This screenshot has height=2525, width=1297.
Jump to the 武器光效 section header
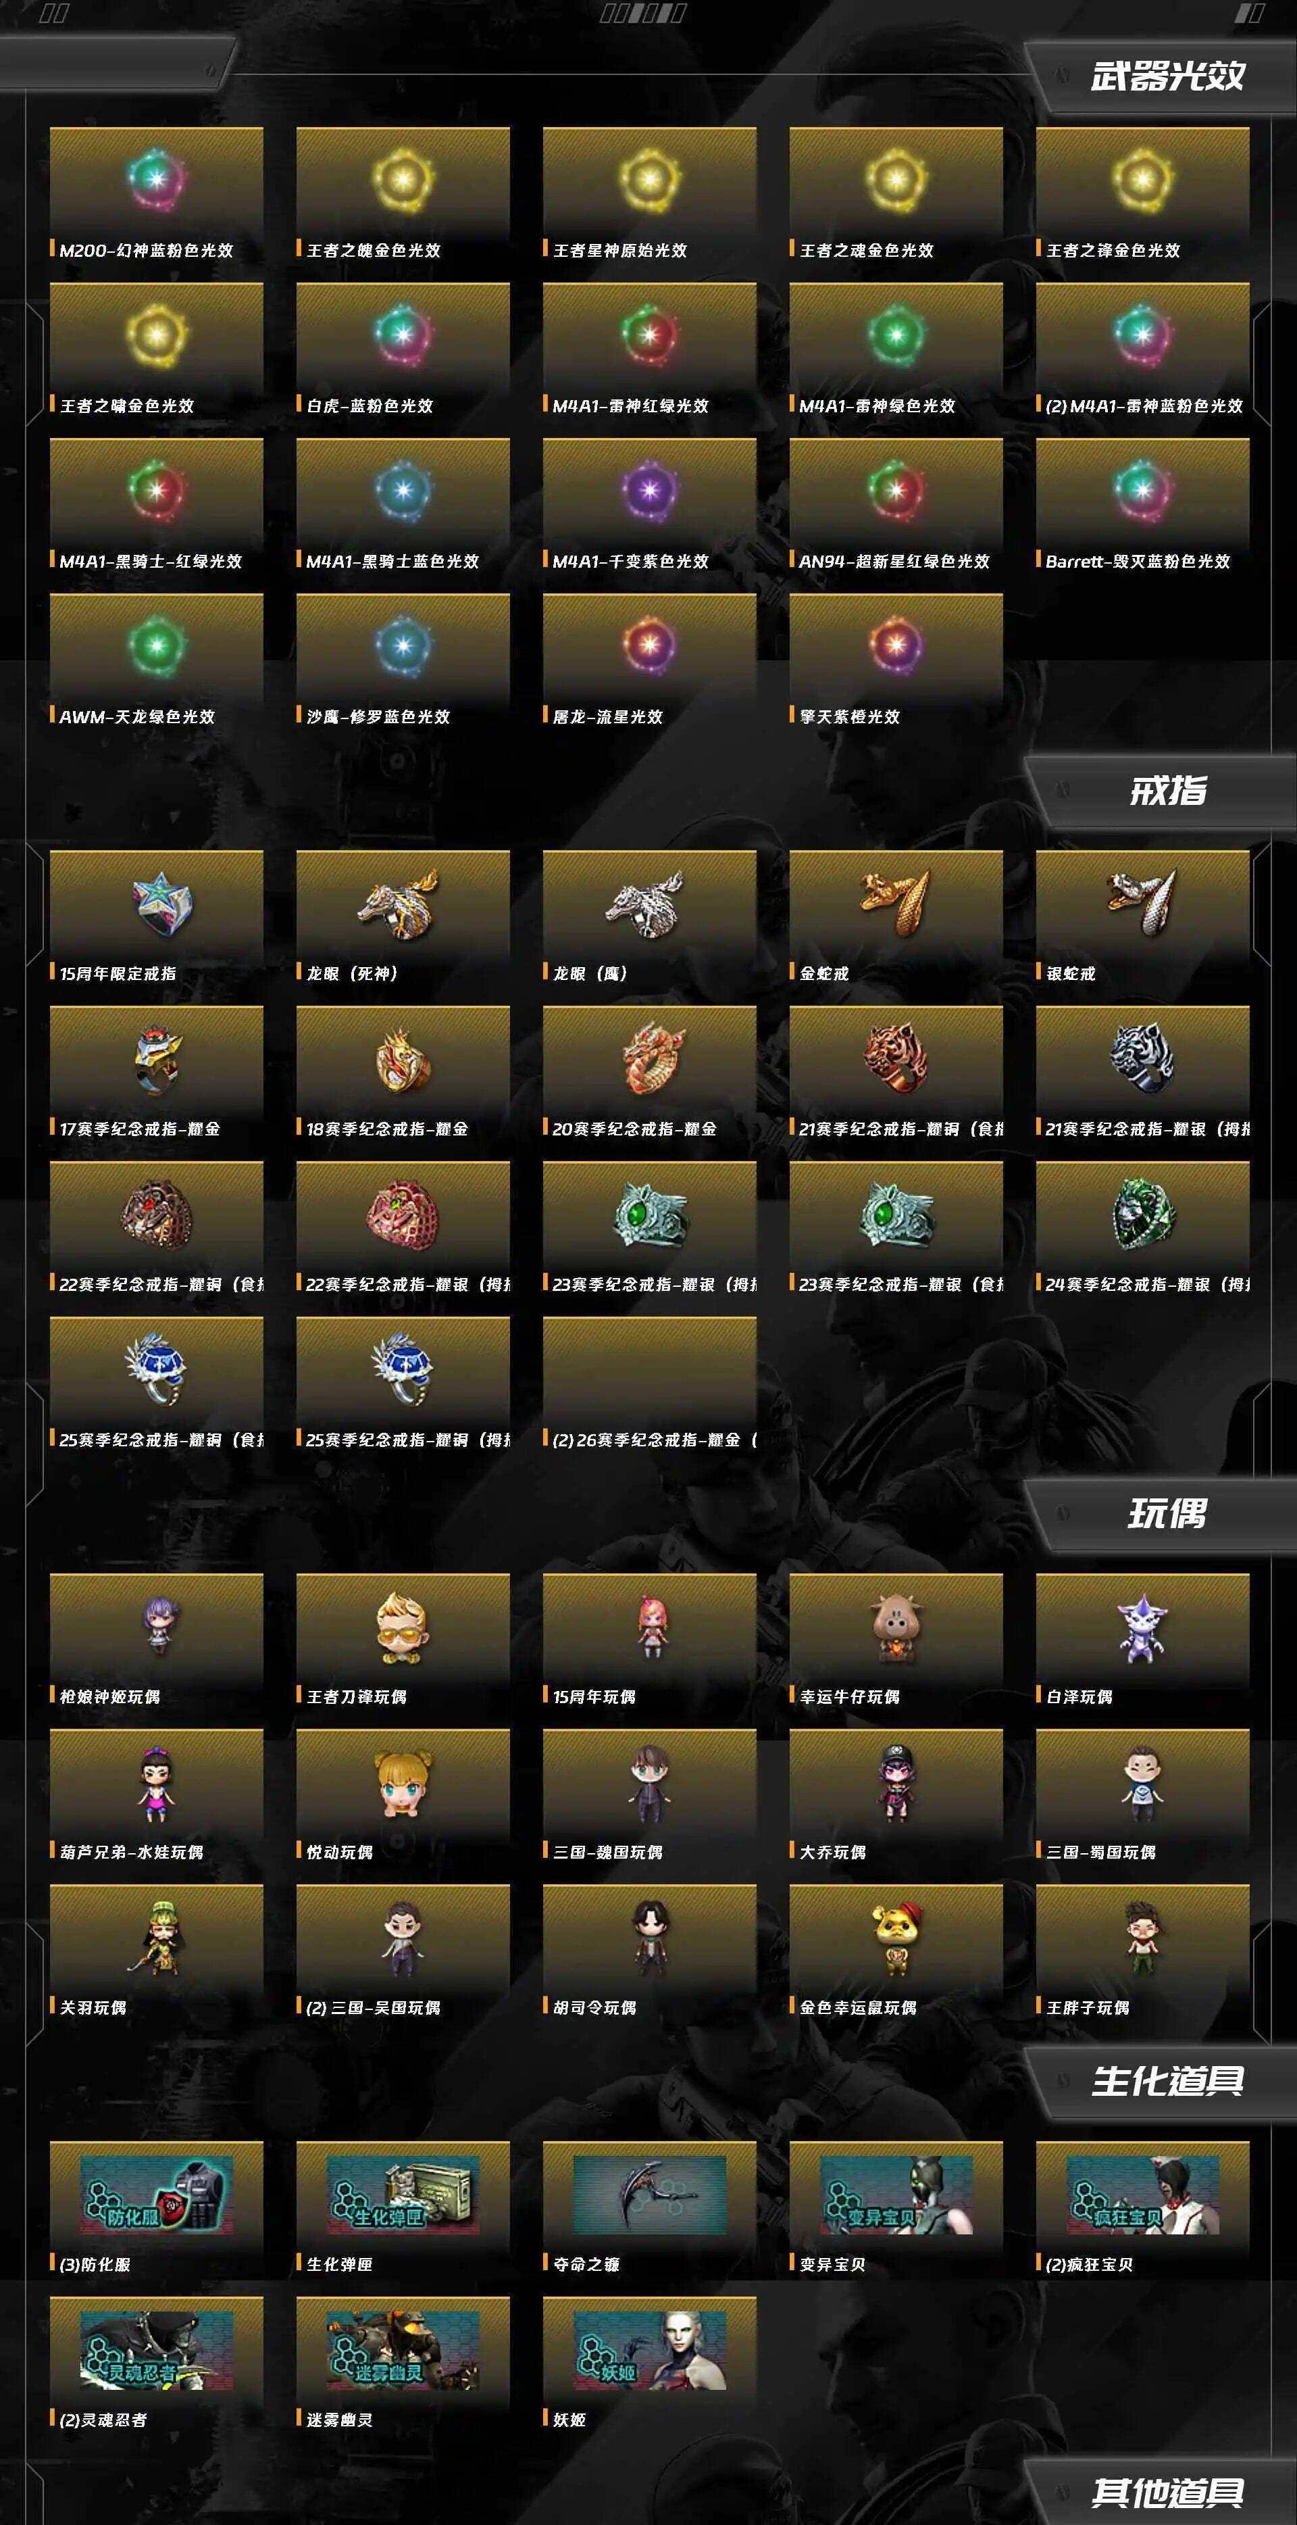(x=1167, y=76)
